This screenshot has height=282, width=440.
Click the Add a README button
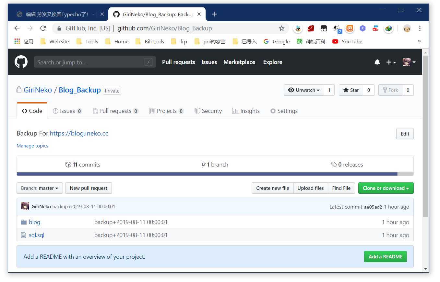[385, 257]
